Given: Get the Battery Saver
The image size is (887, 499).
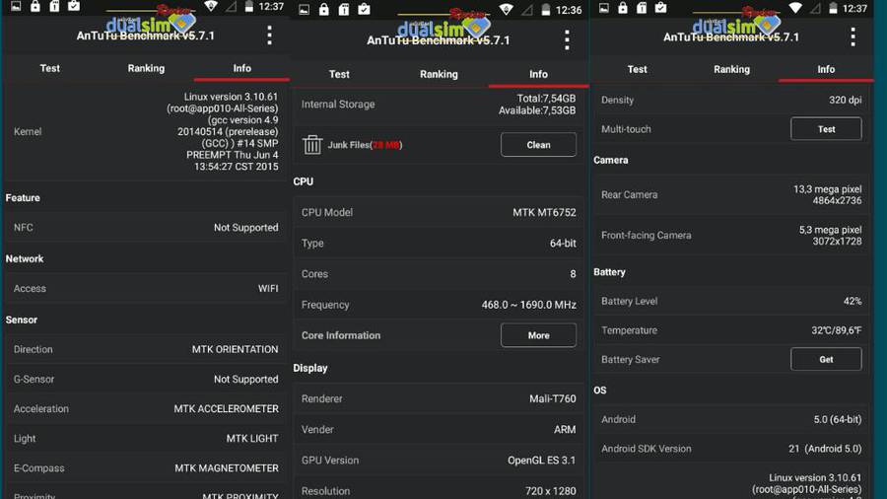Looking at the screenshot, I should [x=826, y=359].
